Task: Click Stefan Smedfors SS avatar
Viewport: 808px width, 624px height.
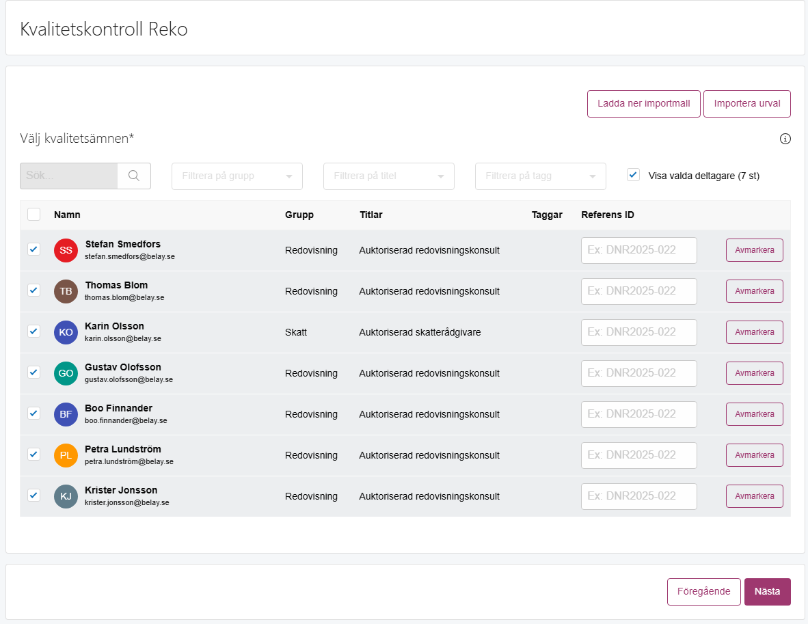Action: point(66,250)
